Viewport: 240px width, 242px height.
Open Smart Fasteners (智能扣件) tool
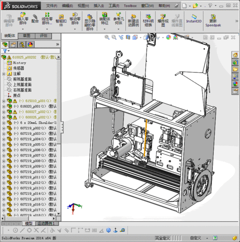click(x=61, y=20)
